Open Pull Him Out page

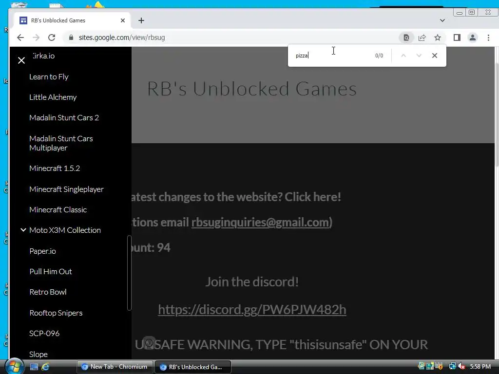(x=51, y=272)
